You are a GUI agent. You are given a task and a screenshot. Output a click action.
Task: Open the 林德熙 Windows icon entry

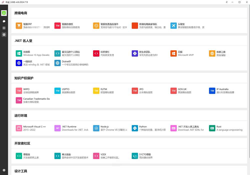[x=19, y=53]
